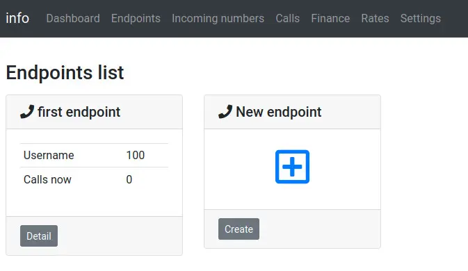Click phone icon beside first endpoint title
Image resolution: width=468 pixels, height=271 pixels.
27,112
